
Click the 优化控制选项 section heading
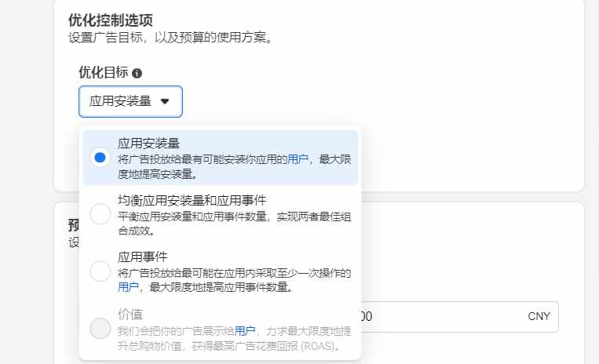(111, 20)
